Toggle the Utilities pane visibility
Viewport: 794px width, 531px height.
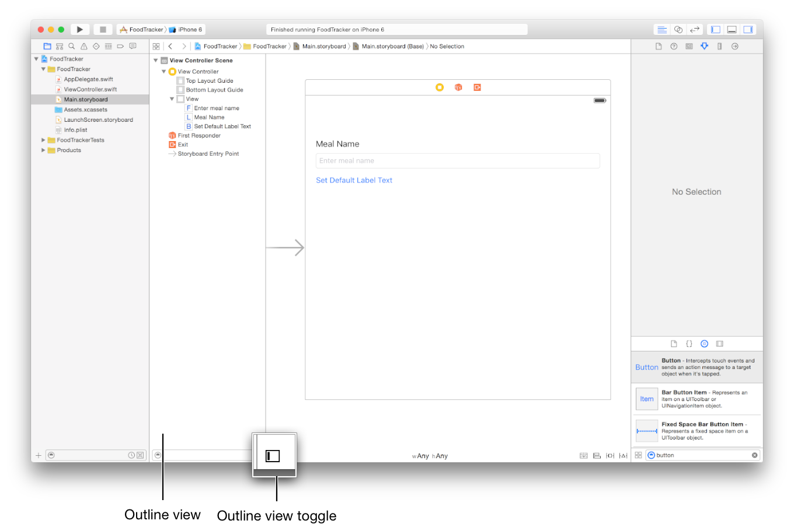pos(748,29)
